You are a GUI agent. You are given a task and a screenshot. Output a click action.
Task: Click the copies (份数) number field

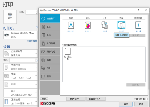31,12
